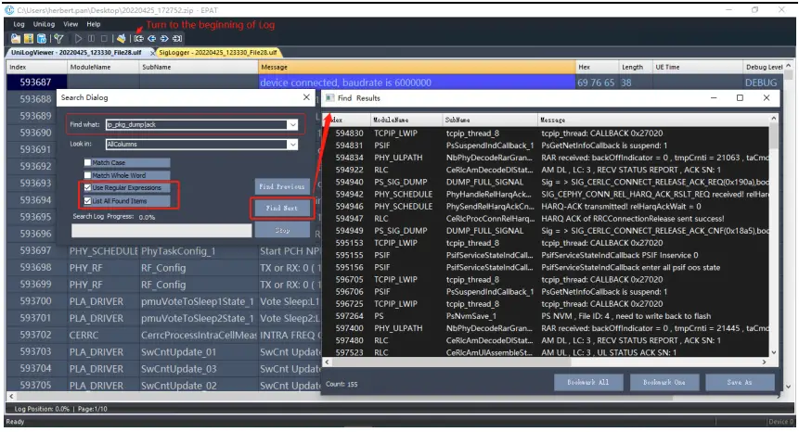
Task: Select result row 597264 PS PsNvmSave_1
Action: (x=546, y=316)
